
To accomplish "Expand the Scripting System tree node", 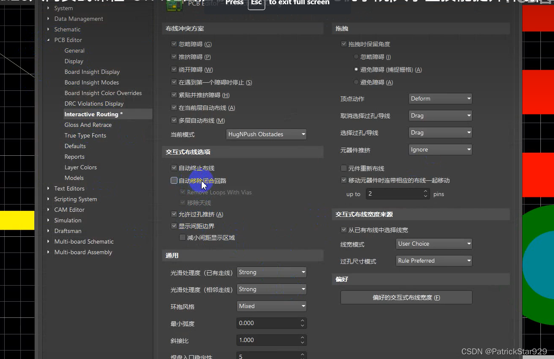I will [48, 199].
